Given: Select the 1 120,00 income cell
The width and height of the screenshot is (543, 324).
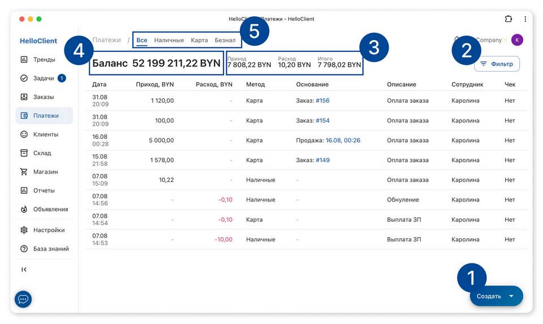Looking at the screenshot, I should pyautogui.click(x=162, y=100).
